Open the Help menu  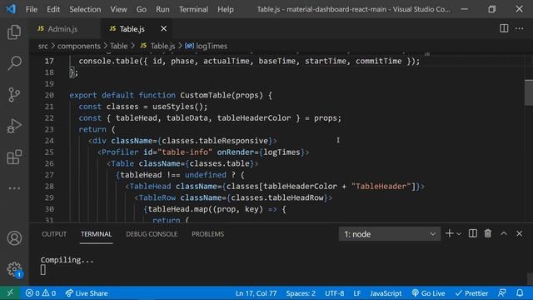(x=226, y=9)
